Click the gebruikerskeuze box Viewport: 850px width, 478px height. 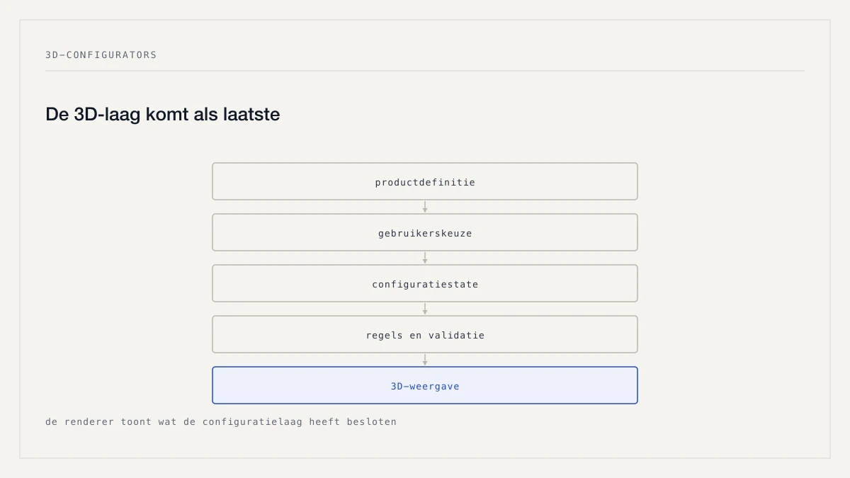pos(425,232)
